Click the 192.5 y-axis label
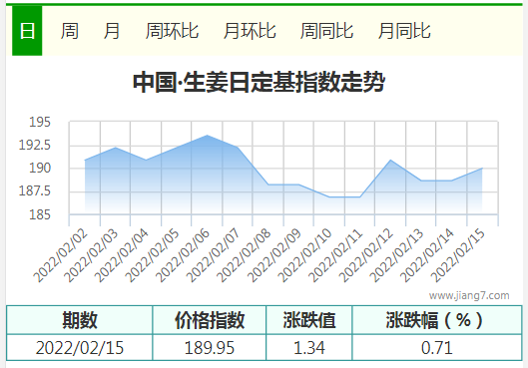Viewport: 528px width, 368px height. (x=34, y=145)
